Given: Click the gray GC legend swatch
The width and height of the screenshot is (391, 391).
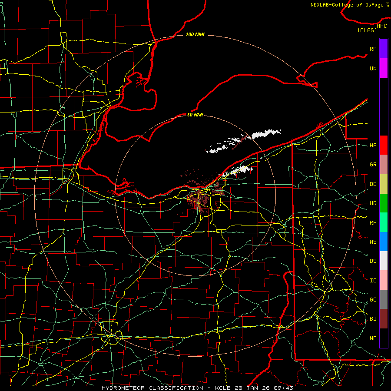Looking at the screenshot, I should point(384,299).
